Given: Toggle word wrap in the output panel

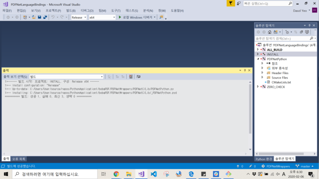Looking at the screenshot, I should pos(139,77).
